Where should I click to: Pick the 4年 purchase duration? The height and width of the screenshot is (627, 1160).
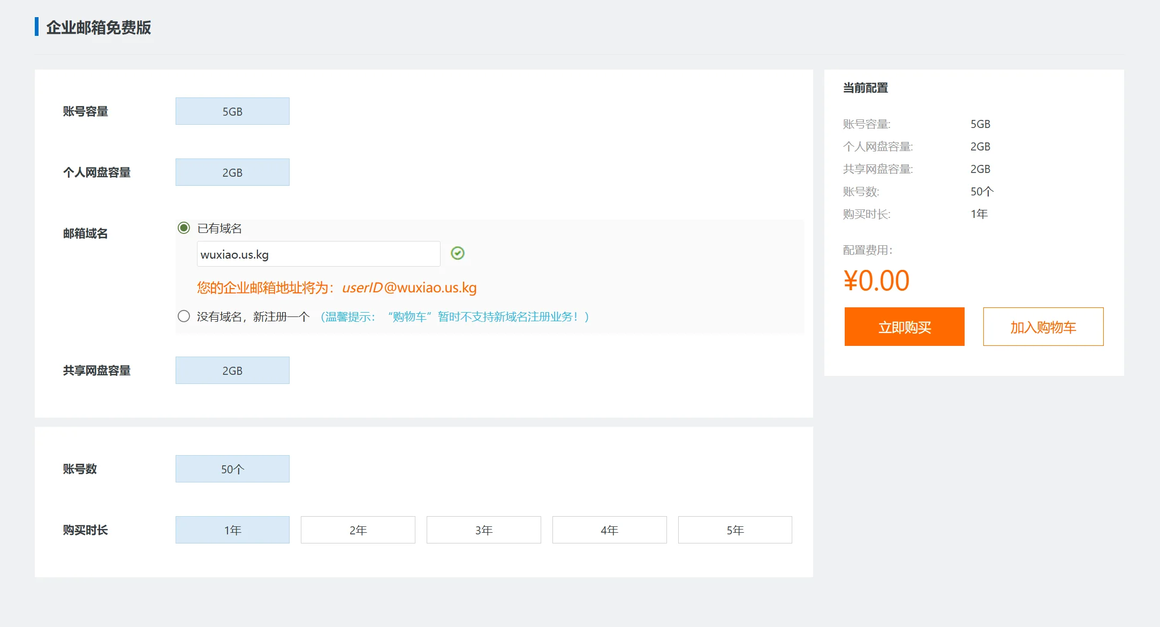(x=609, y=530)
